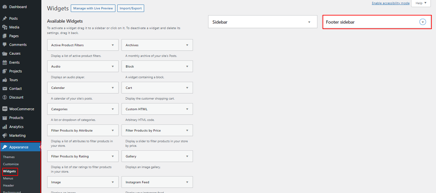This screenshot has width=436, height=193.
Task: Click the Analytics bar chart icon
Action: point(5,127)
